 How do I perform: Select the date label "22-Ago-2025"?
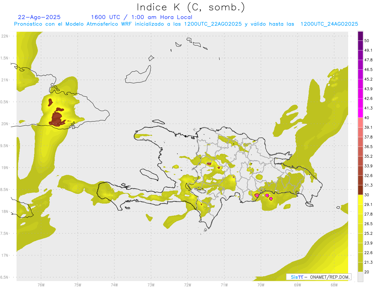39,17
